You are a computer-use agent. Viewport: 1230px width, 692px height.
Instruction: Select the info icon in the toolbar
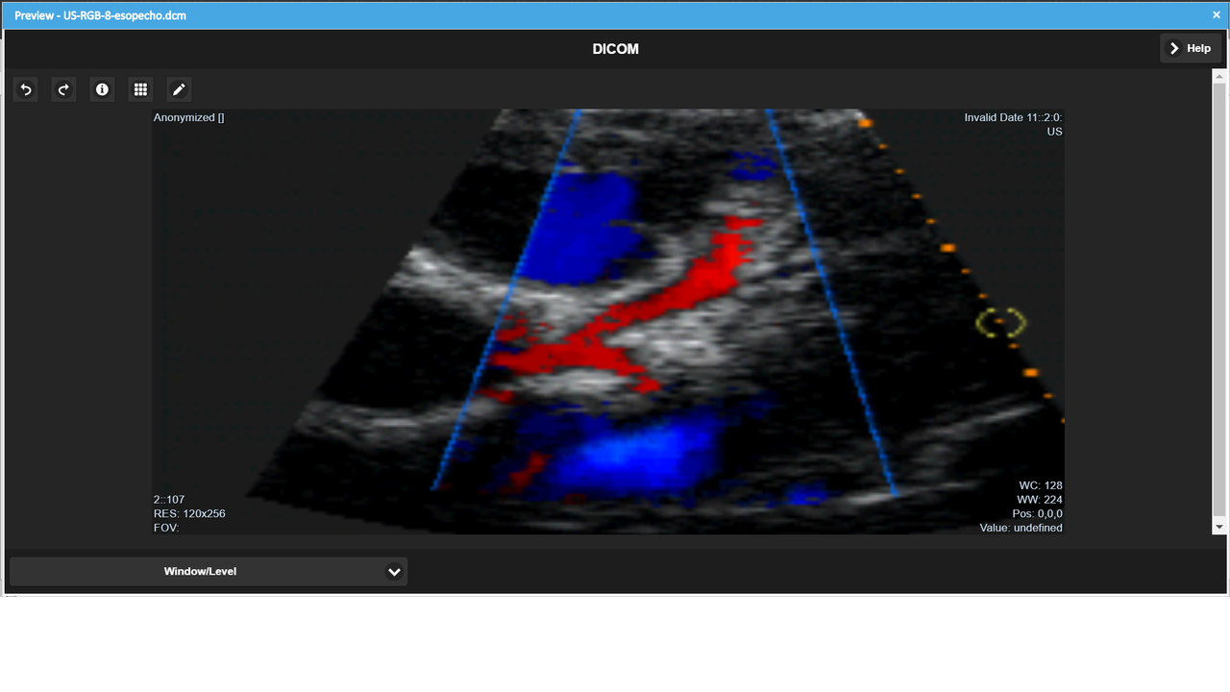(x=102, y=89)
